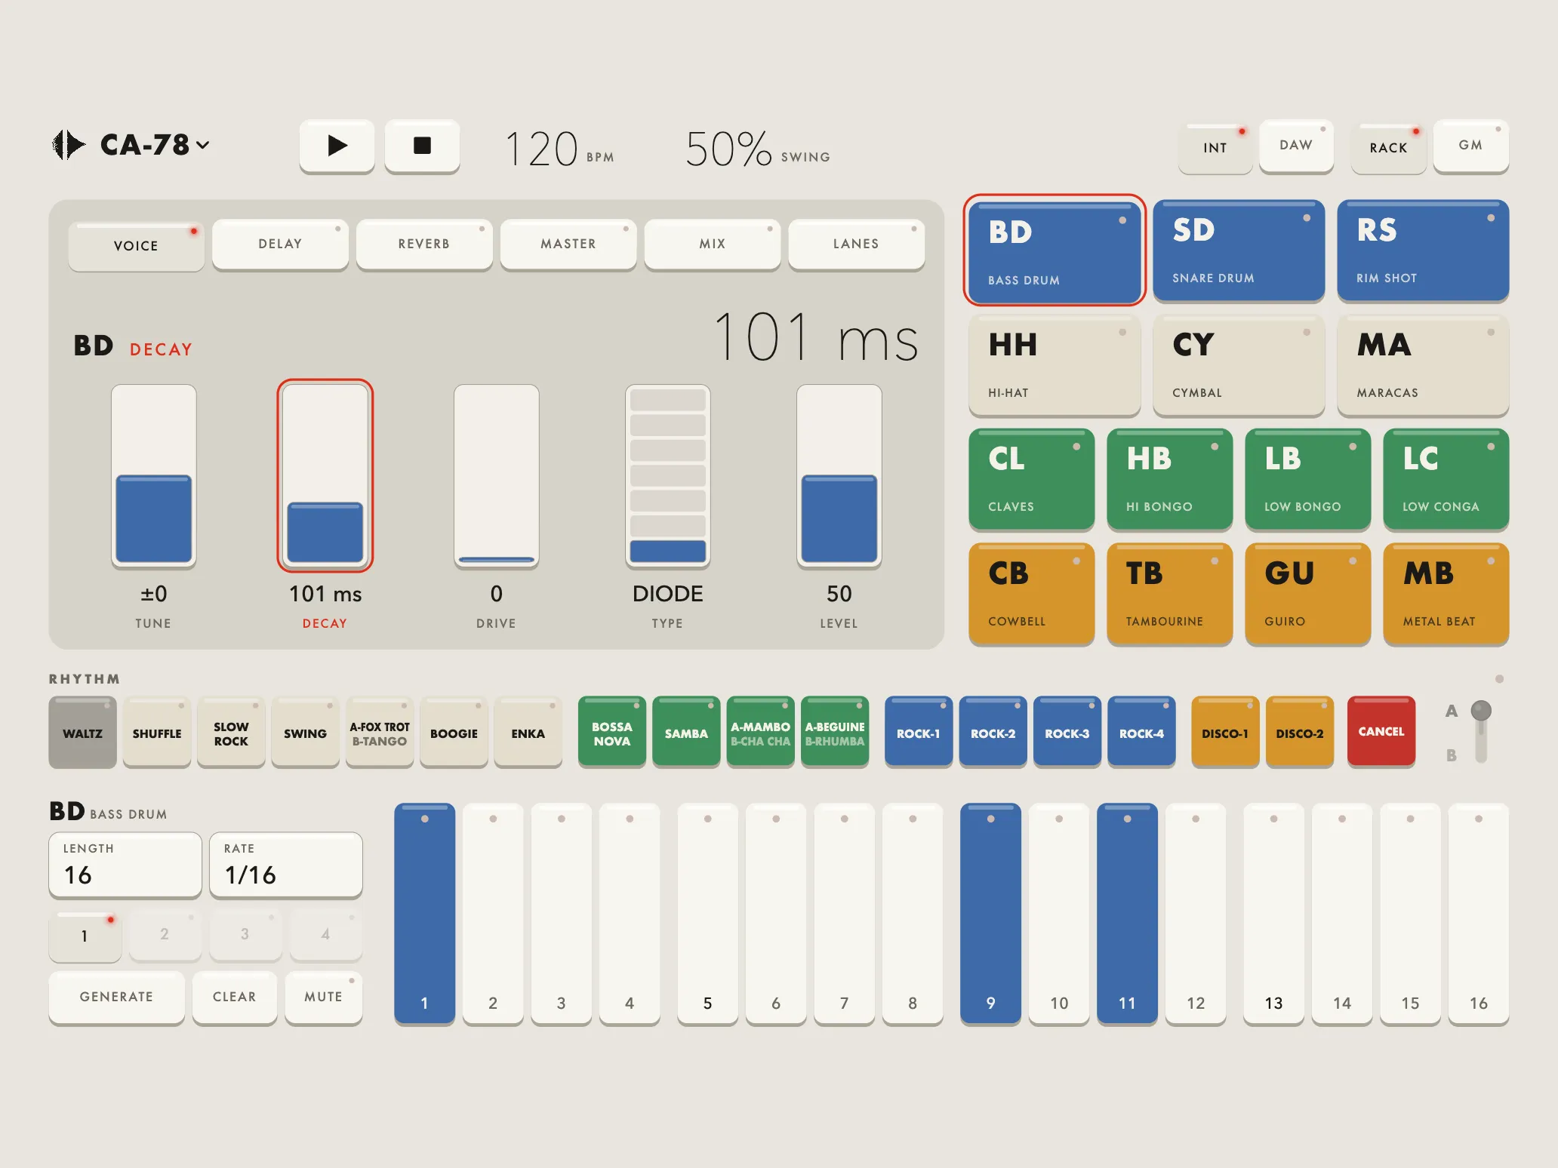The image size is (1558, 1168).
Task: Select the HB Hi Bongo pad
Action: (1169, 479)
